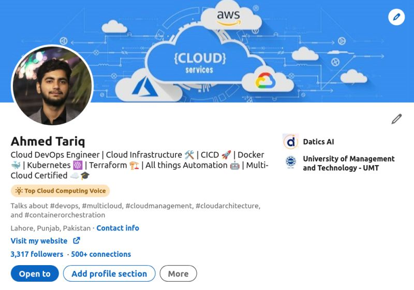
Task: Edit profile intro with pencil icon
Action: coord(396,119)
